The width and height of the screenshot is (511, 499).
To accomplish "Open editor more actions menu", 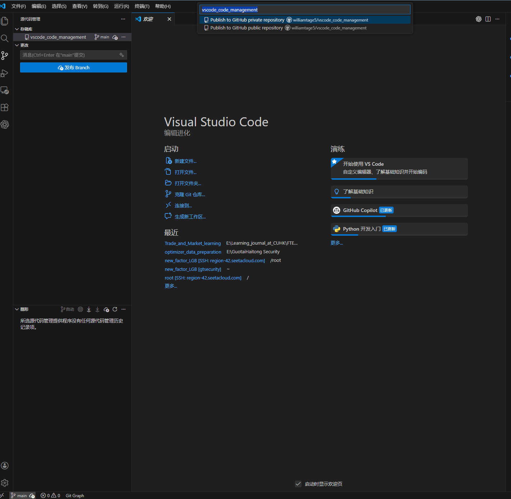I will coord(497,19).
